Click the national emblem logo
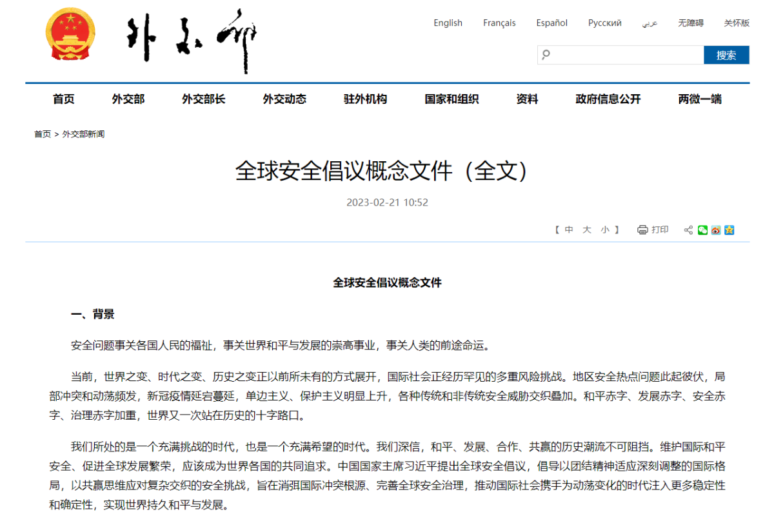Viewport: 774px width, 523px height. (x=70, y=34)
